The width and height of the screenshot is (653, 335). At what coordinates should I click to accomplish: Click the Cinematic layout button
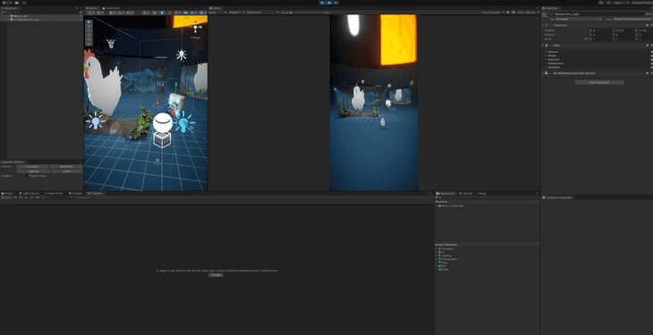[32, 166]
